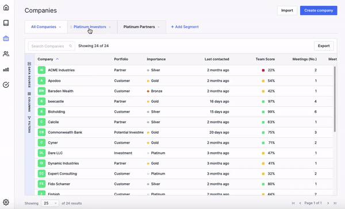This screenshot has height=209, width=345.
Task: Click the ACME Industries avatar icon
Action: 41,70
